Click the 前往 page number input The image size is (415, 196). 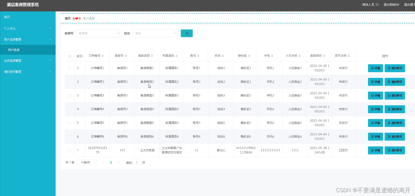[x=137, y=162]
